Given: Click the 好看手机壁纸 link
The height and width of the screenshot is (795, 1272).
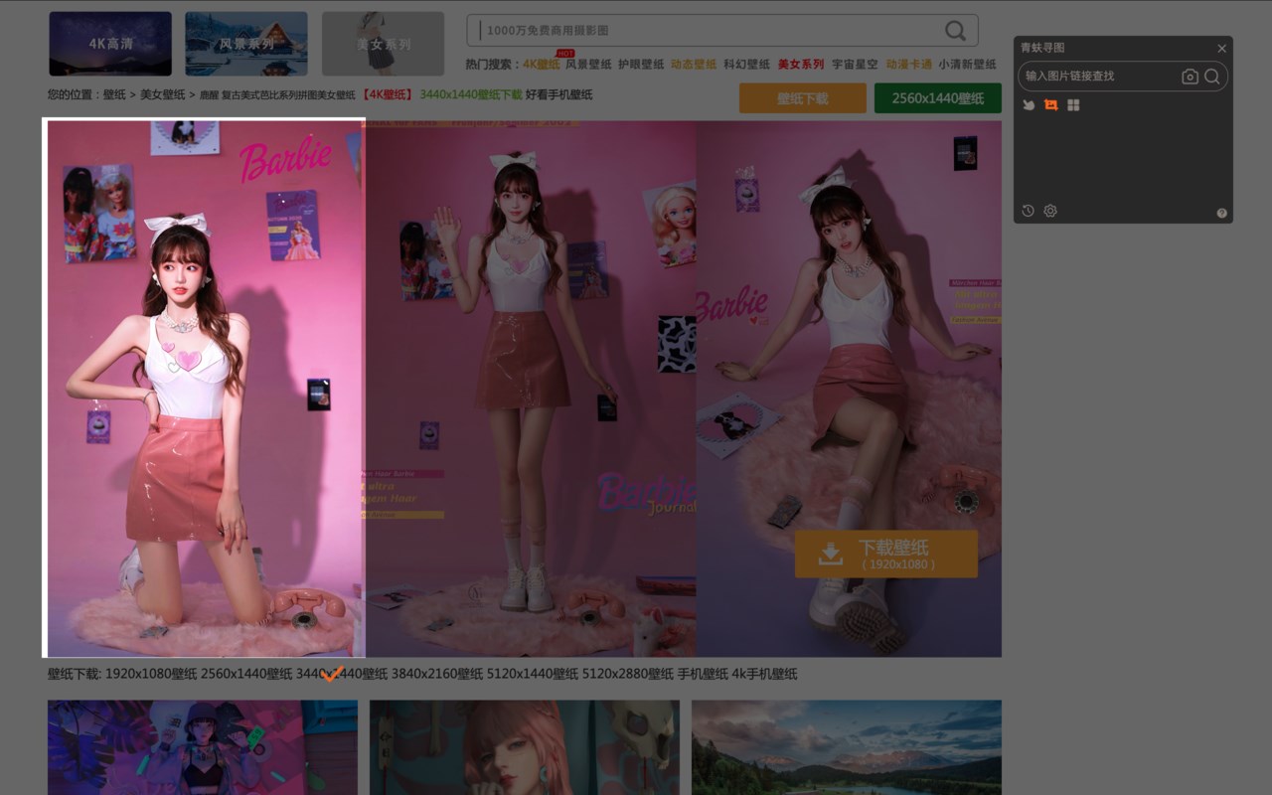Looking at the screenshot, I should click(558, 94).
